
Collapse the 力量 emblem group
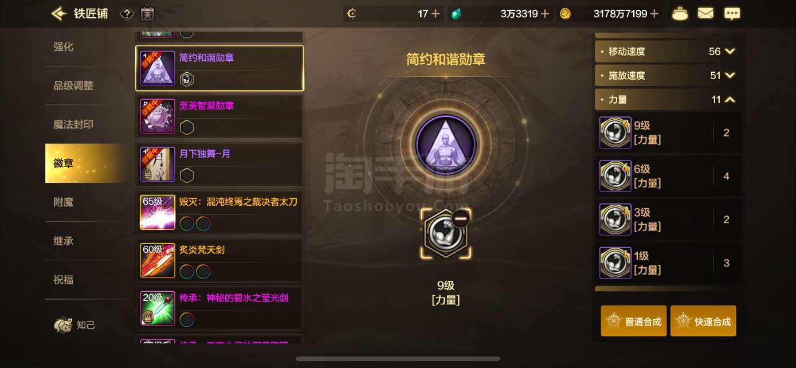[x=730, y=99]
